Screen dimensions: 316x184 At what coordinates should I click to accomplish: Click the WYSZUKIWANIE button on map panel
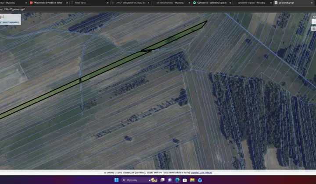(10, 22)
